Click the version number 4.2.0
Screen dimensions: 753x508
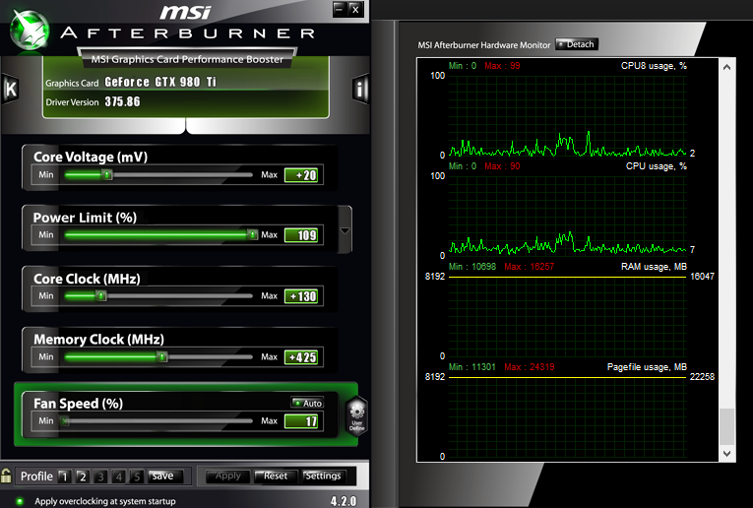pos(344,501)
